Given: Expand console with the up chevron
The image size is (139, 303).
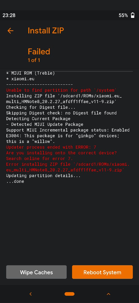Looking at the screenshot, I should click(x=108, y=294).
